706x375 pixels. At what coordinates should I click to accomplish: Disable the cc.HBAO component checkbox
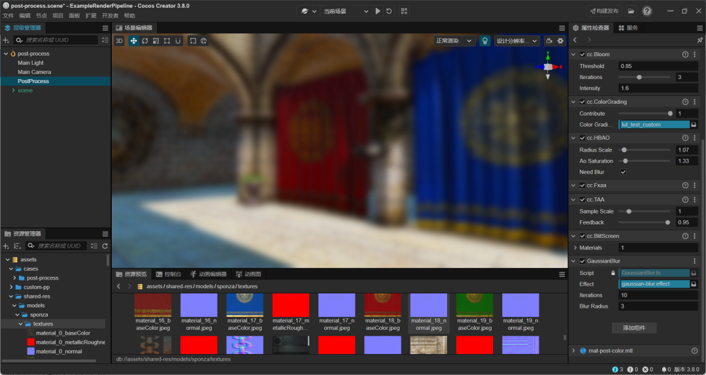582,138
